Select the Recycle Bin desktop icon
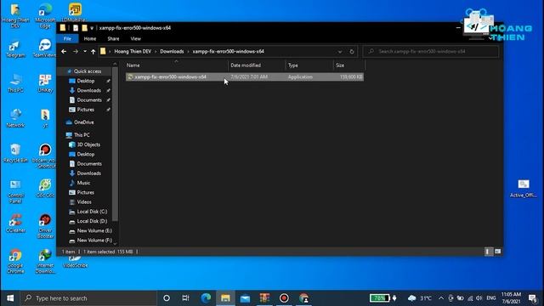Image resolution: width=544 pixels, height=306 pixels. (x=15, y=153)
